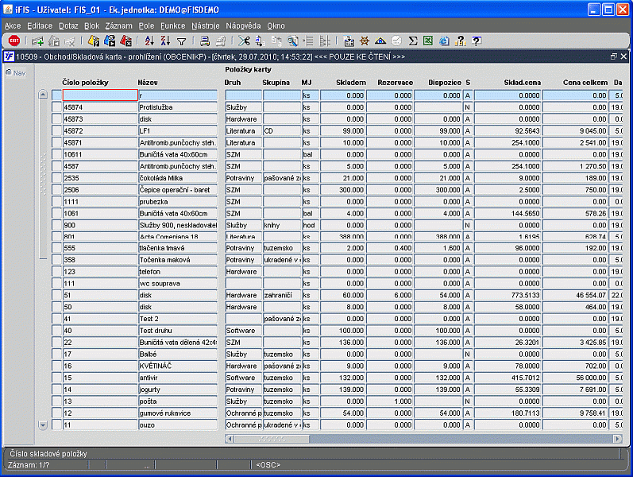Click the scissors cut icon
This screenshot has height=477, width=633.
pyautogui.click(x=244, y=41)
